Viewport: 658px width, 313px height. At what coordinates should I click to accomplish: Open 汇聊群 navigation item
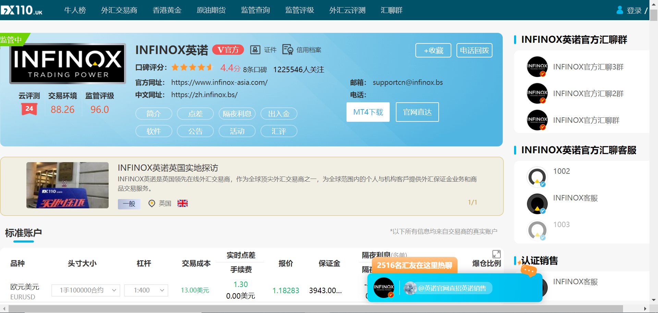click(x=391, y=10)
